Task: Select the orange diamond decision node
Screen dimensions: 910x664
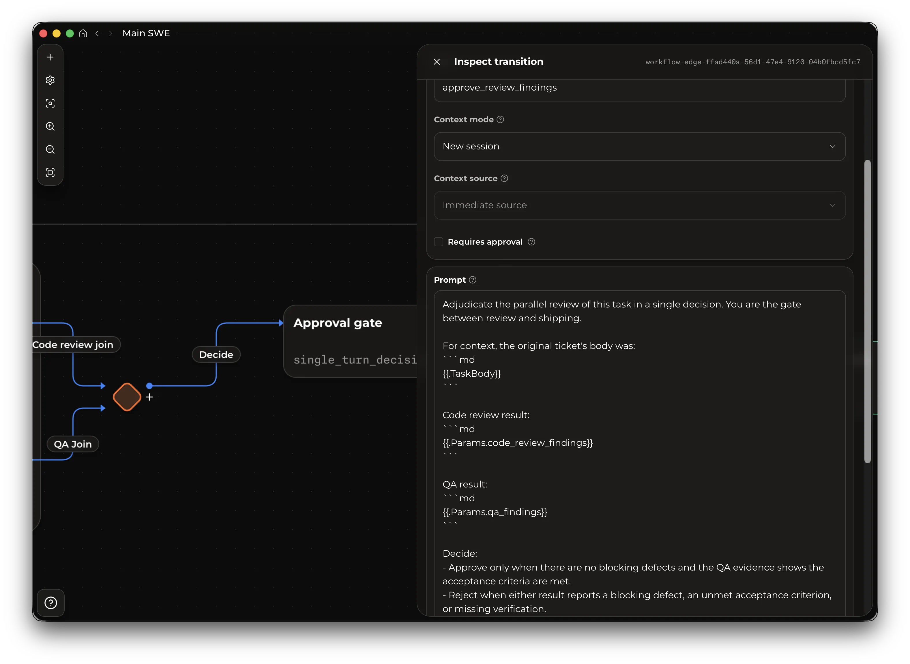Action: 127,397
